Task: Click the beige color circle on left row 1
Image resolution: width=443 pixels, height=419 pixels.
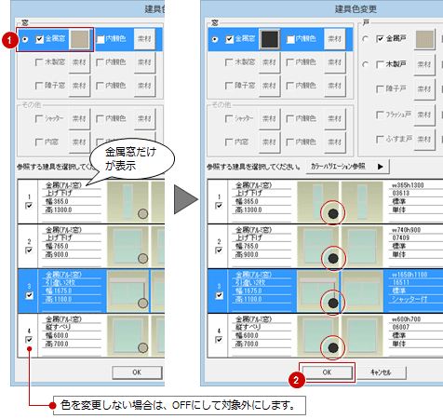Action: pos(142,213)
